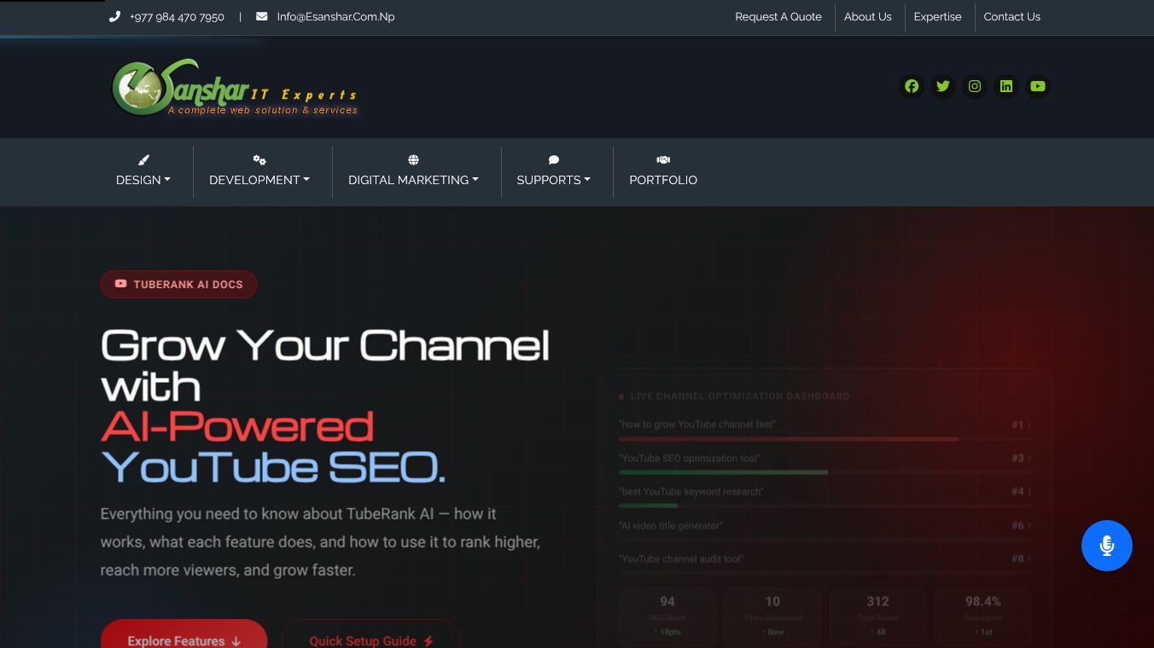This screenshot has width=1154, height=648.
Task: Open Request A Quote in top bar
Action: tap(778, 17)
